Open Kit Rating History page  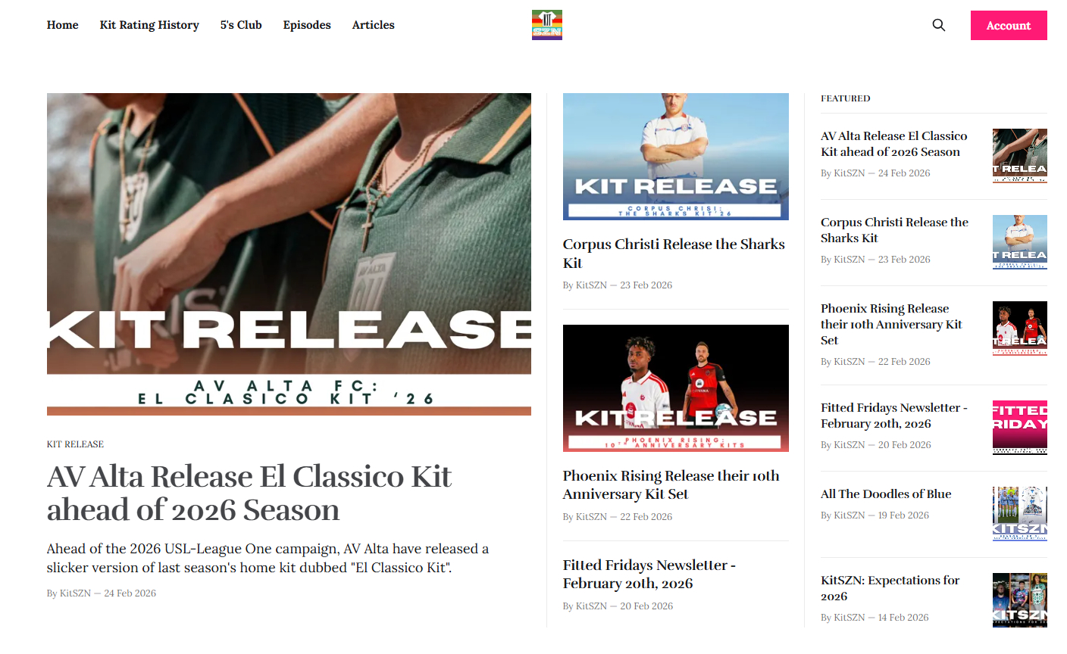(x=149, y=25)
